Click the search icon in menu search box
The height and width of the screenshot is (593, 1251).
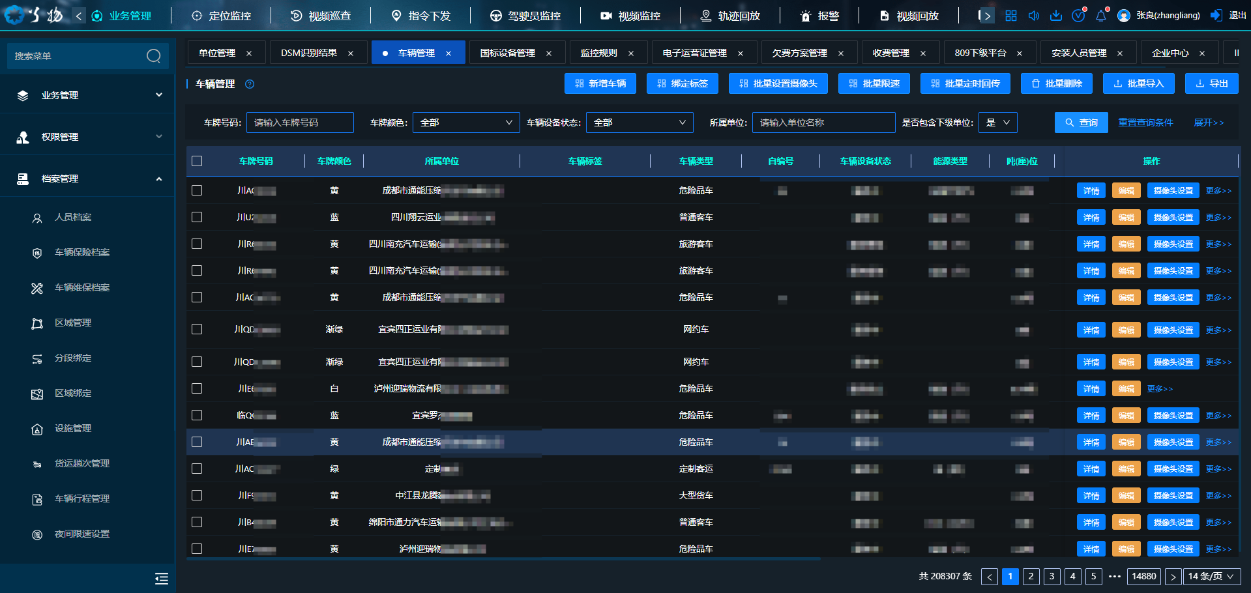pyautogui.click(x=154, y=56)
